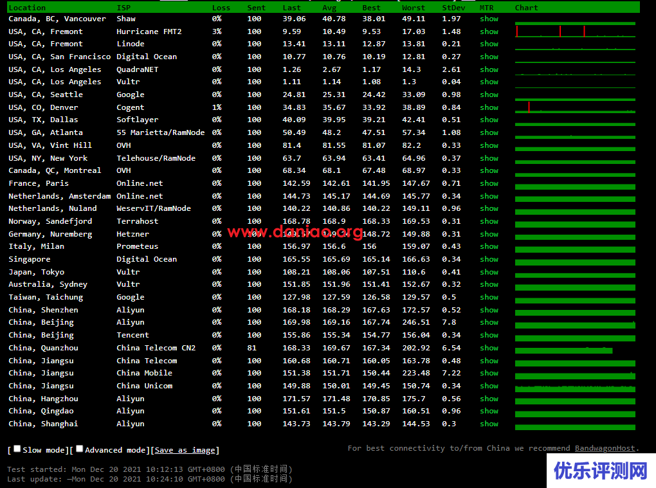
Task: Show MTR for Linode Fremont row
Action: click(x=489, y=44)
